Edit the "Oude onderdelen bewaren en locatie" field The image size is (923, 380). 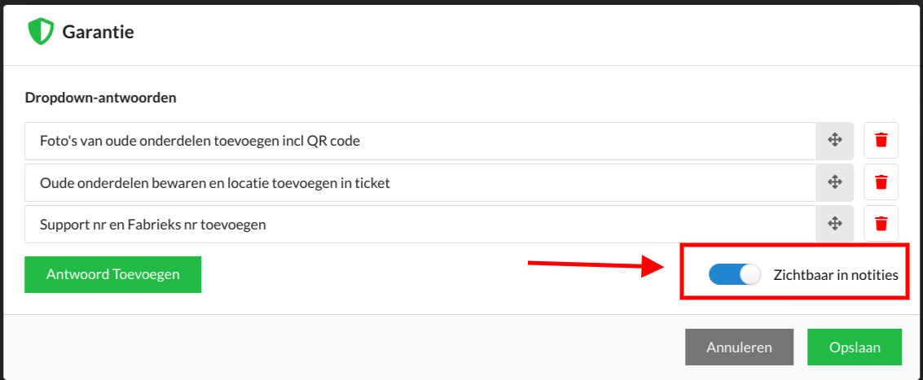(x=420, y=182)
